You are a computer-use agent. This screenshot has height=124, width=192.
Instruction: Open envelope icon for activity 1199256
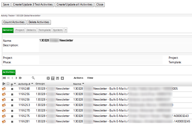[4, 94]
